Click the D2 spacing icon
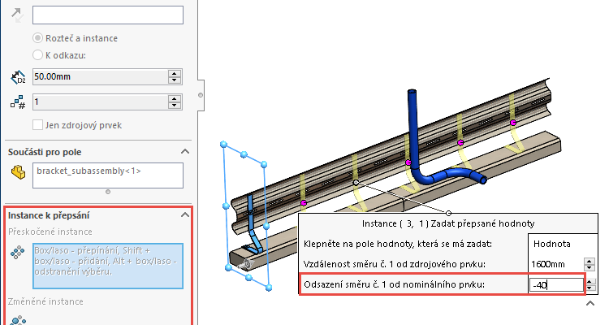Image resolution: width=609 pixels, height=325 pixels. coord(18,77)
